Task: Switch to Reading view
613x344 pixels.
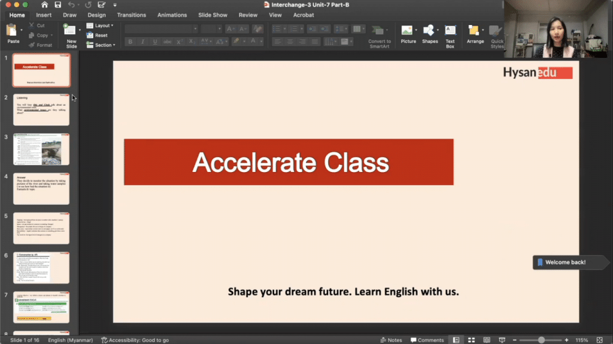Action: point(487,340)
